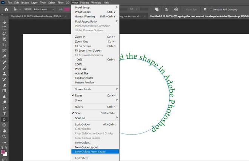Open the path operations icon in options bar
This screenshot has height=161, width=249.
[x=157, y=9]
